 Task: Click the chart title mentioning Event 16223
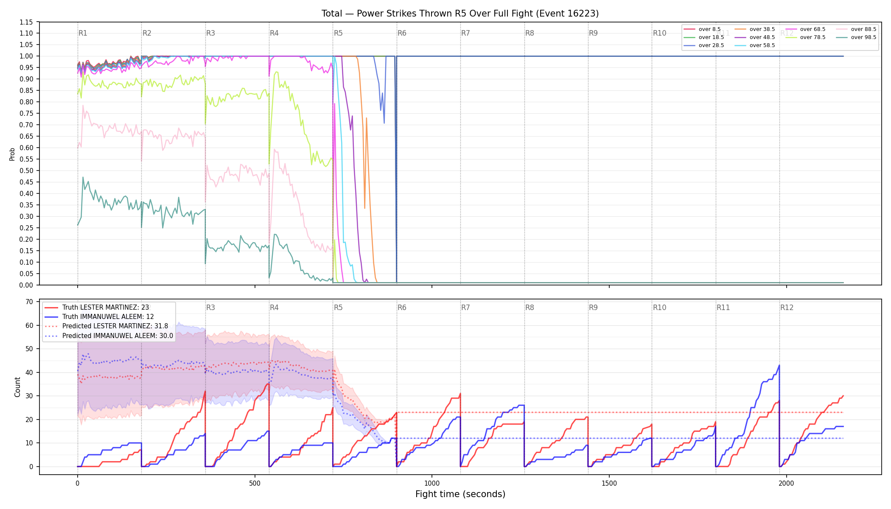pos(460,14)
